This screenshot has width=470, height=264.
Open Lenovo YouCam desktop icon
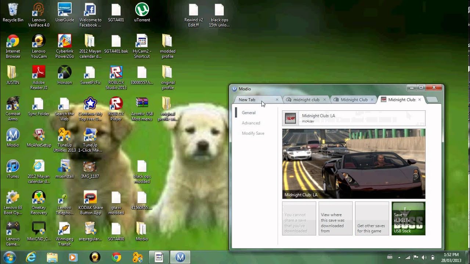(39, 46)
